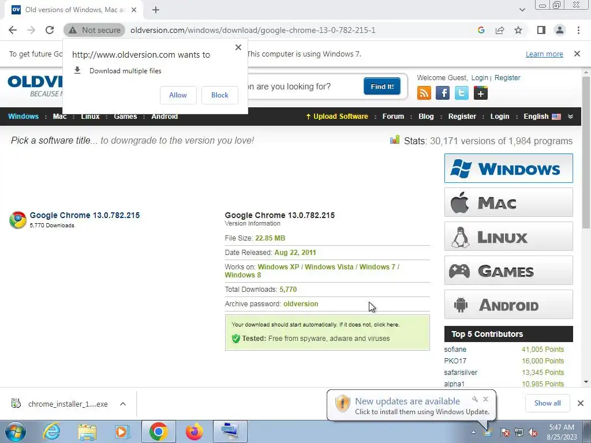Click the Windows platform banner
The image size is (591, 443).
(x=508, y=168)
